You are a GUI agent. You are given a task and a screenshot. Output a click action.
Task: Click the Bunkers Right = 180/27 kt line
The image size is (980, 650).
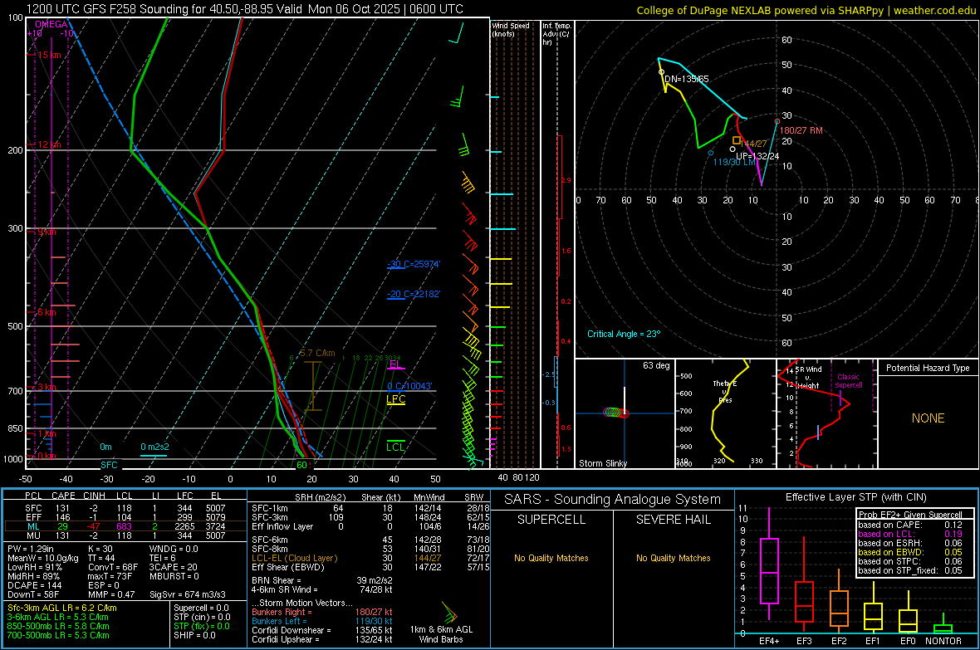click(322, 612)
